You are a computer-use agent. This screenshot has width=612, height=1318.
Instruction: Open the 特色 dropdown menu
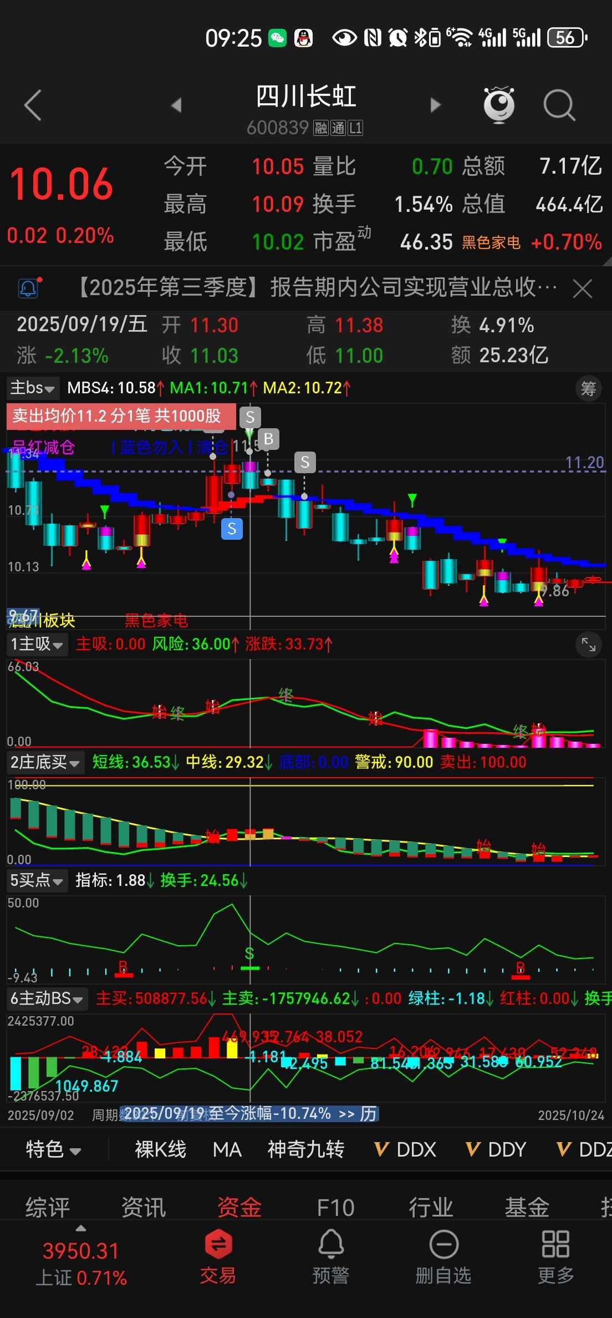(53, 1149)
